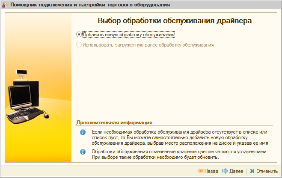Image resolution: width=282 pixels, height=178 pixels.
Task: Click the window title "Помощник подключения и настройки"
Action: tap(58, 5)
